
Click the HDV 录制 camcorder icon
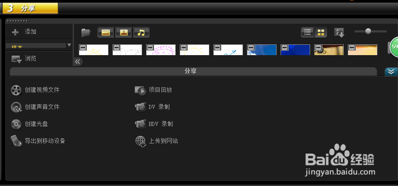[140, 124]
